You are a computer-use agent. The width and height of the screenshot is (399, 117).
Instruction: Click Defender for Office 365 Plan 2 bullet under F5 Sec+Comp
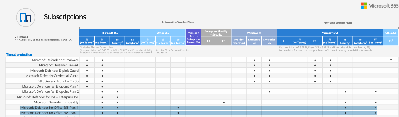click(x=376, y=113)
